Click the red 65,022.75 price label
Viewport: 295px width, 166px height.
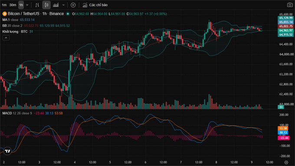[285, 26]
